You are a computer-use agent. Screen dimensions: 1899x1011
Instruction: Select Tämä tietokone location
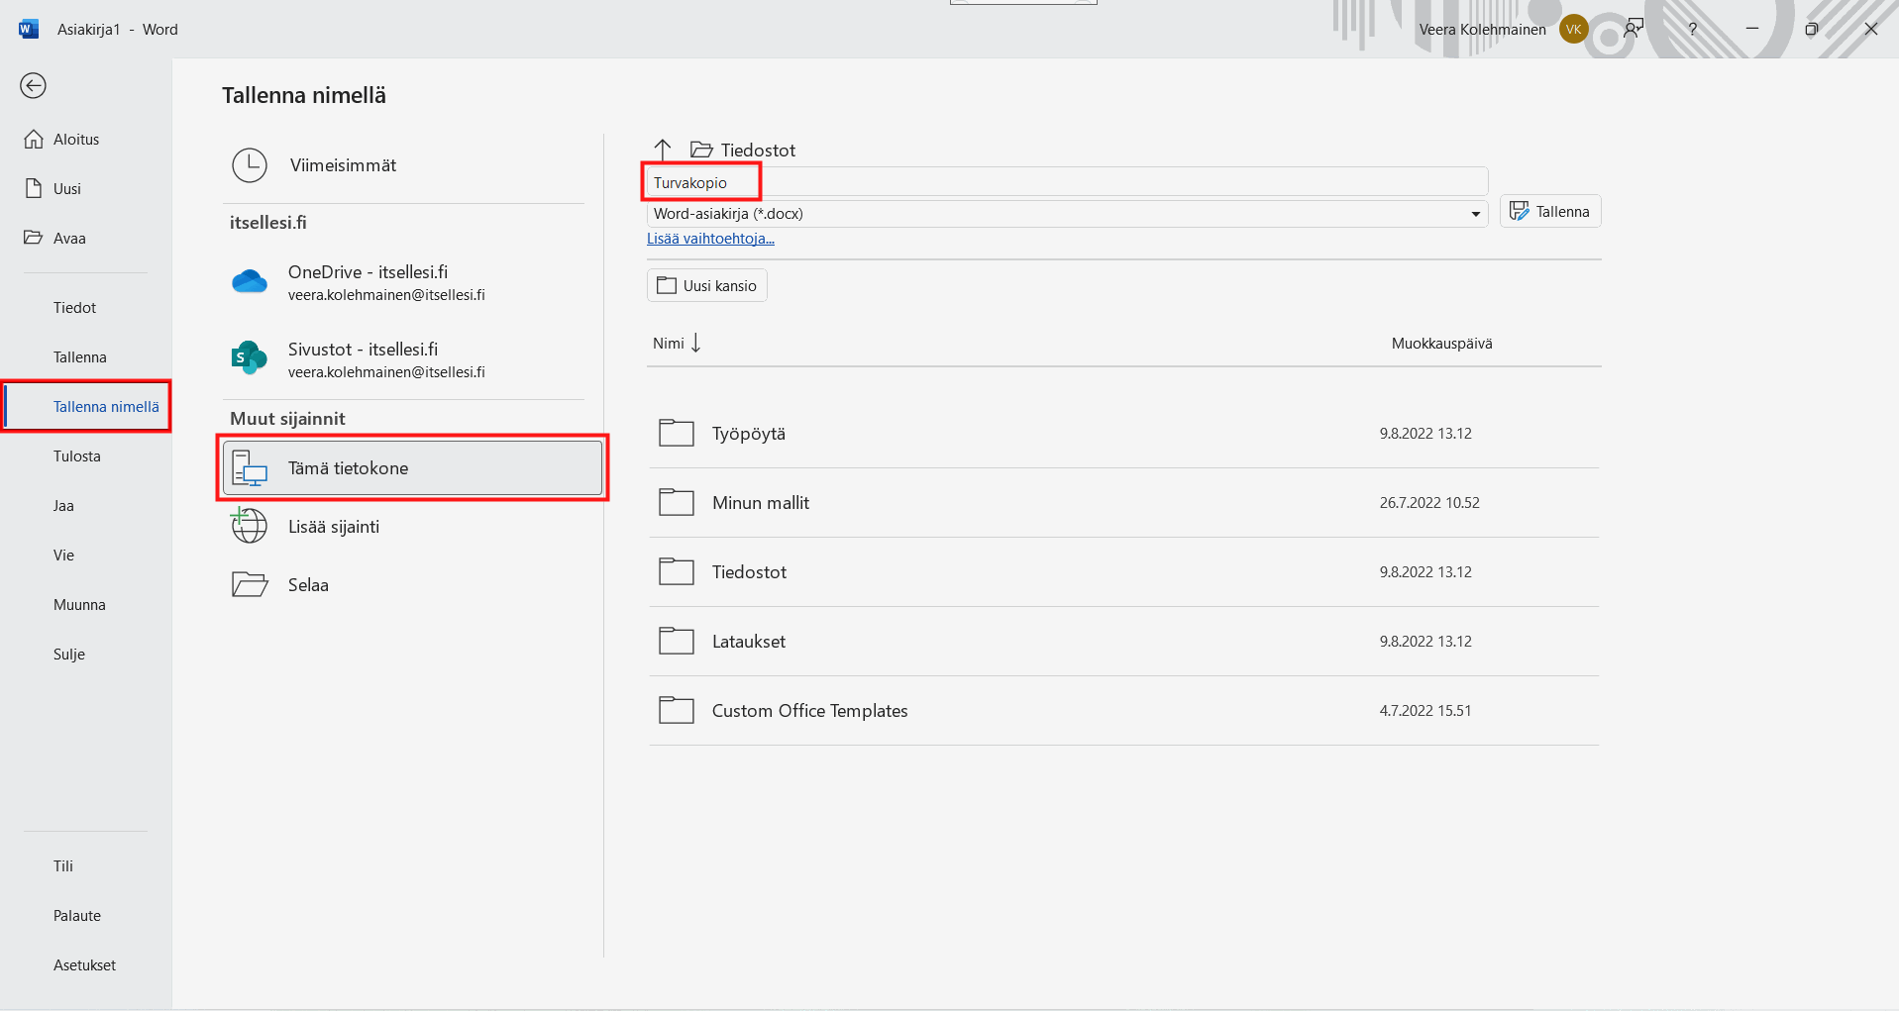412,468
